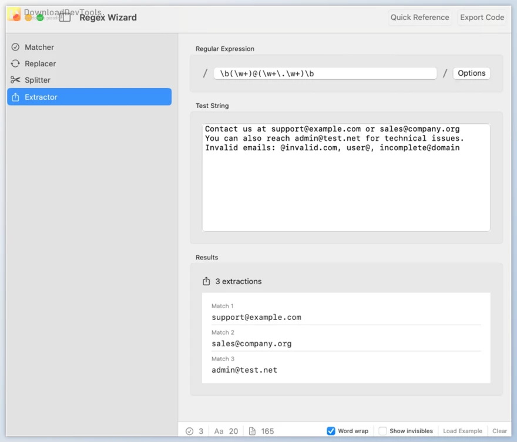
Task: Click Export Code
Action: [482, 17]
